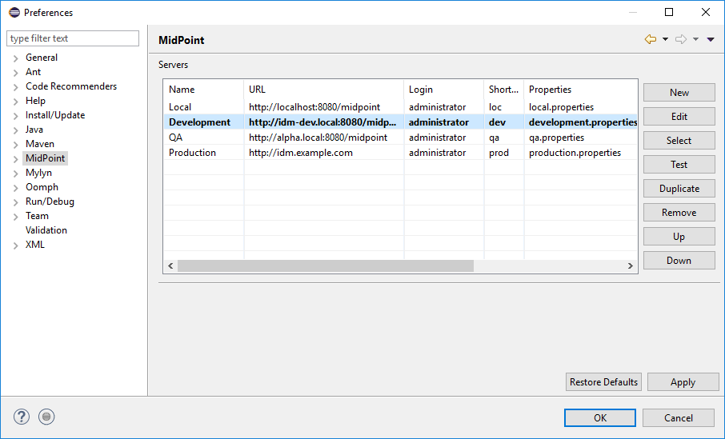Expand the Code Recommenders node
The width and height of the screenshot is (725, 439).
[16, 87]
